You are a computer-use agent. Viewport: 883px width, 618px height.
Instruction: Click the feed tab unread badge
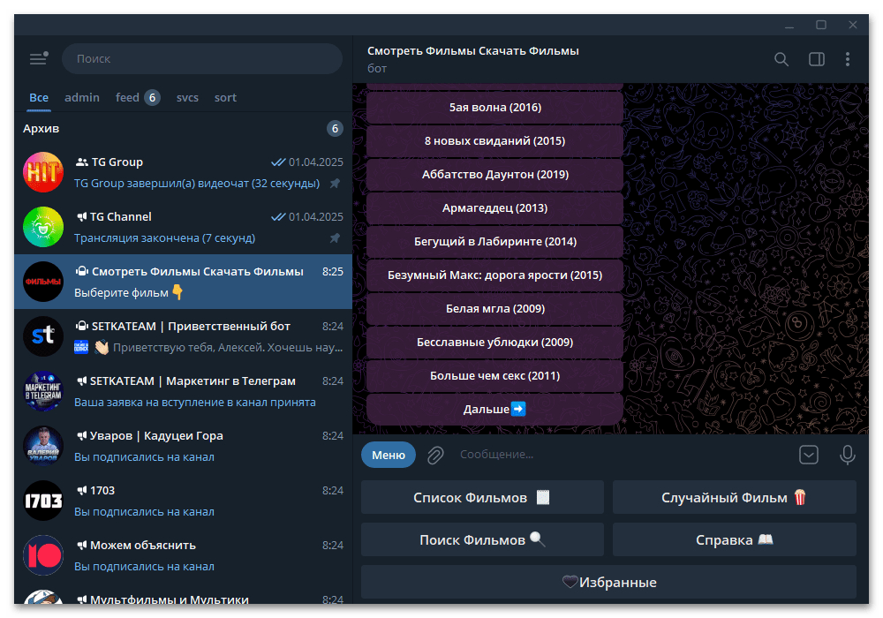152,98
